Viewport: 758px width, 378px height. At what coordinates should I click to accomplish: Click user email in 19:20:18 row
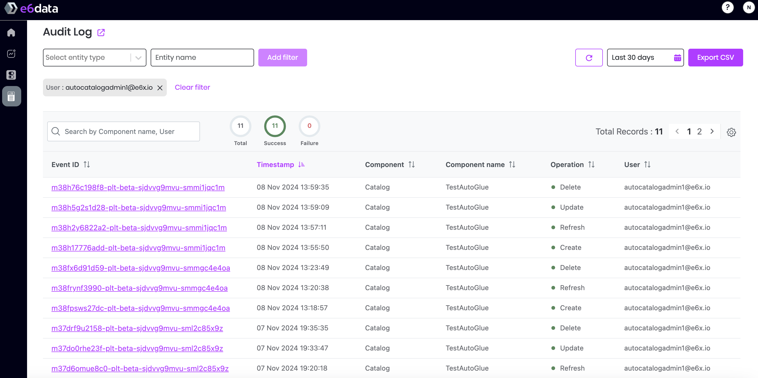click(x=667, y=368)
